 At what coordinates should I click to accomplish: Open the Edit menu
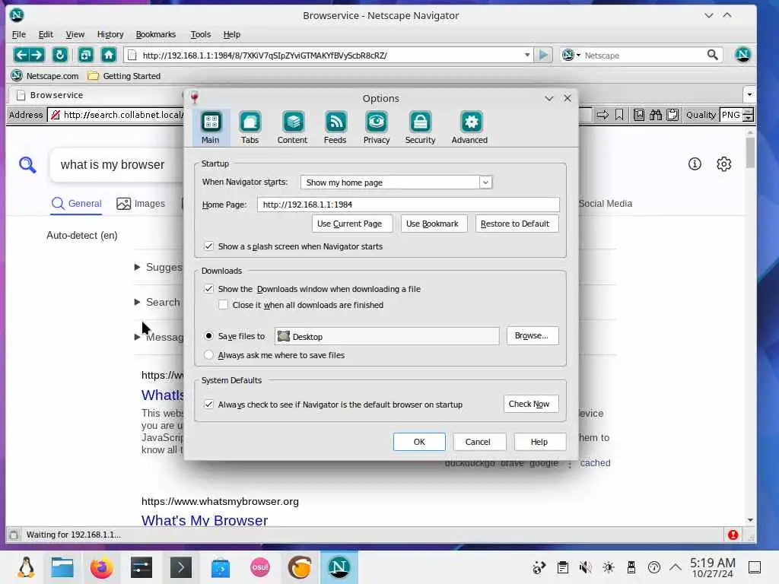point(46,34)
